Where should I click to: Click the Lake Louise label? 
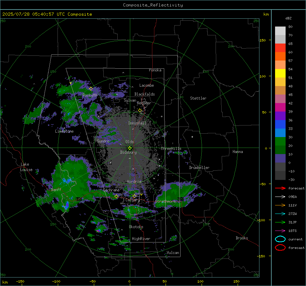click(x=27, y=167)
